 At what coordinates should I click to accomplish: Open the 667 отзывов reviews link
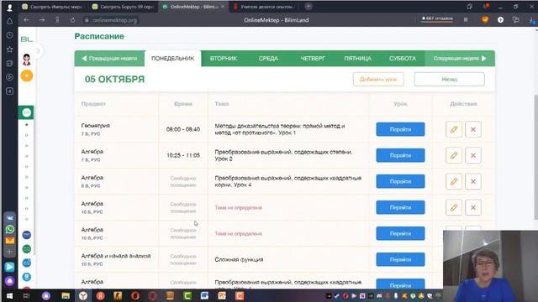tap(437, 18)
